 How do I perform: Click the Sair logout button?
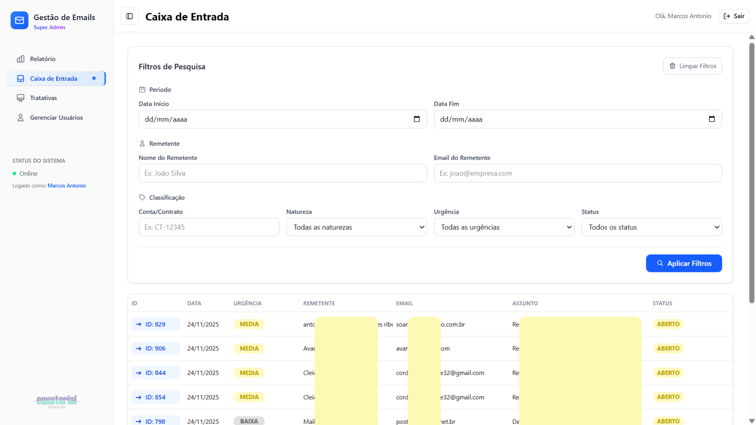pos(734,16)
